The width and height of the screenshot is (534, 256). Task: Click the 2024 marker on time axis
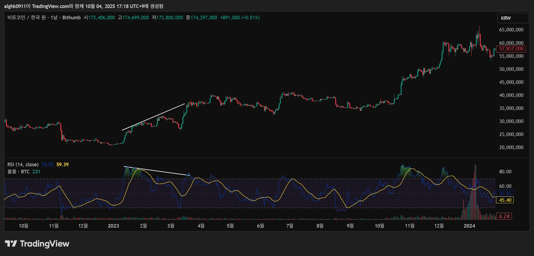469,226
